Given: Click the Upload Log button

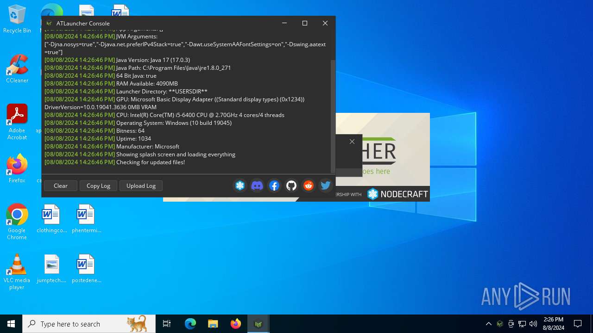Looking at the screenshot, I should [141, 185].
